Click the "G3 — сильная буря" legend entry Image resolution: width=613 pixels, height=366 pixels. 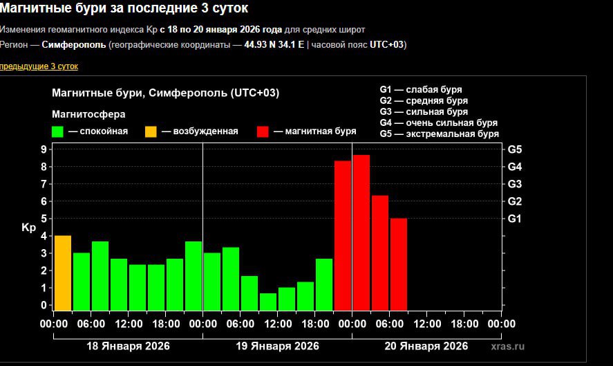(424, 111)
